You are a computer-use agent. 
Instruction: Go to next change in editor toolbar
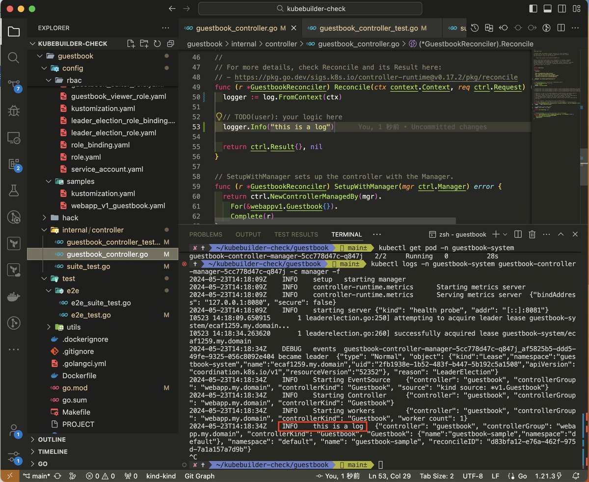pos(533,28)
